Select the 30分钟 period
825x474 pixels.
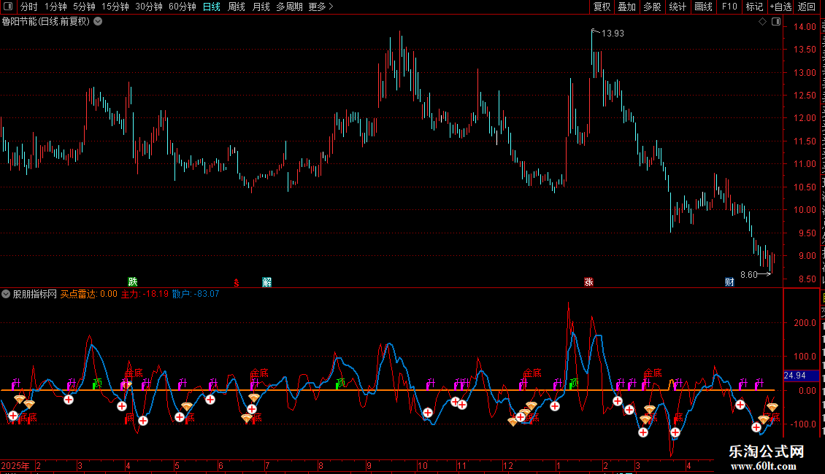click(x=149, y=7)
